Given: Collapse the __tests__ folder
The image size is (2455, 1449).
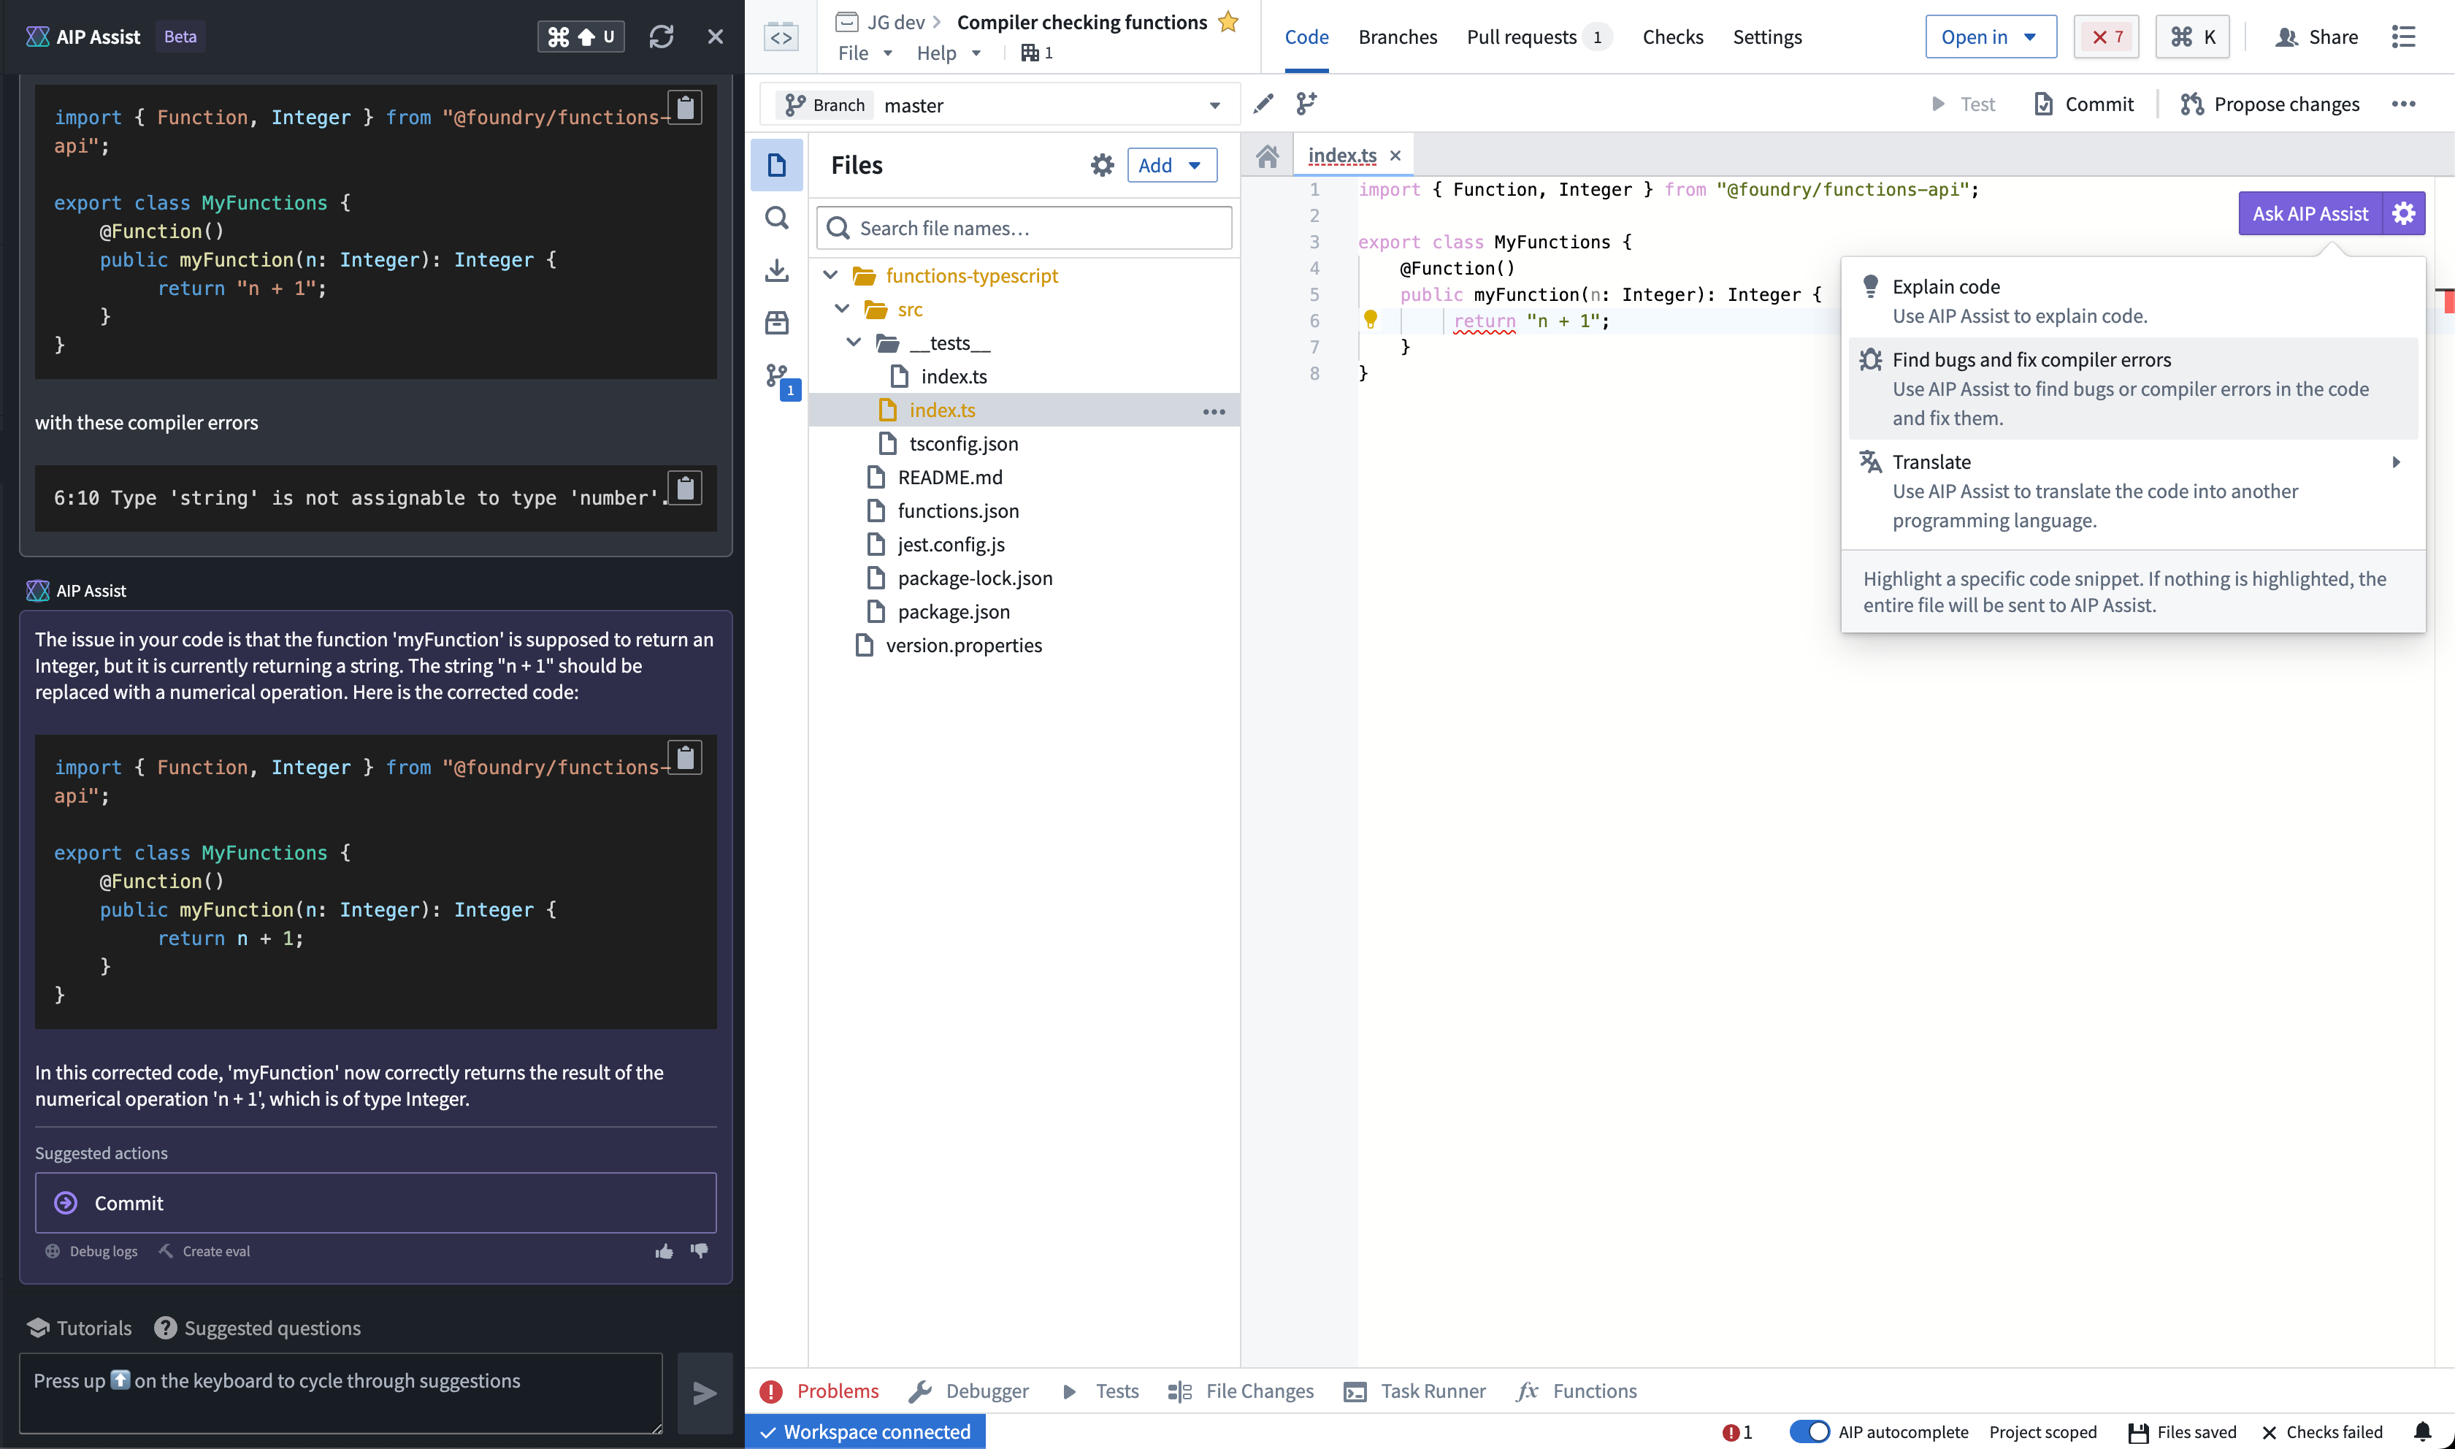Looking at the screenshot, I should point(854,342).
